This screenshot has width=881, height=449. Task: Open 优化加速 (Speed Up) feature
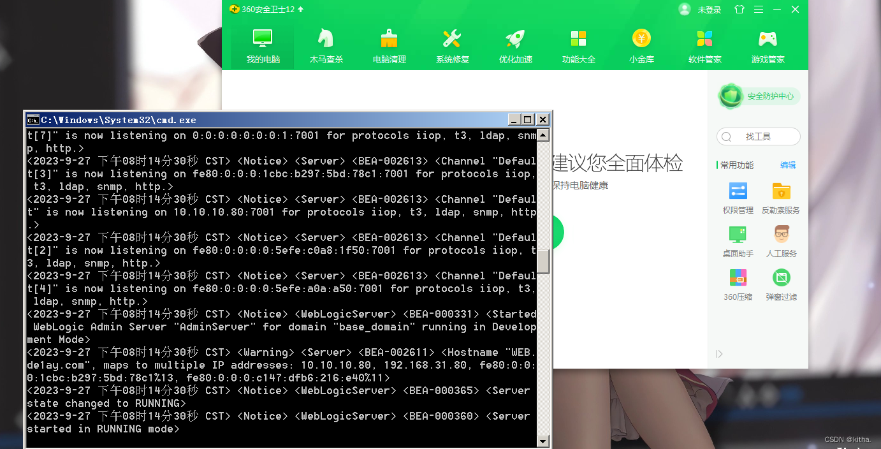[x=515, y=45]
